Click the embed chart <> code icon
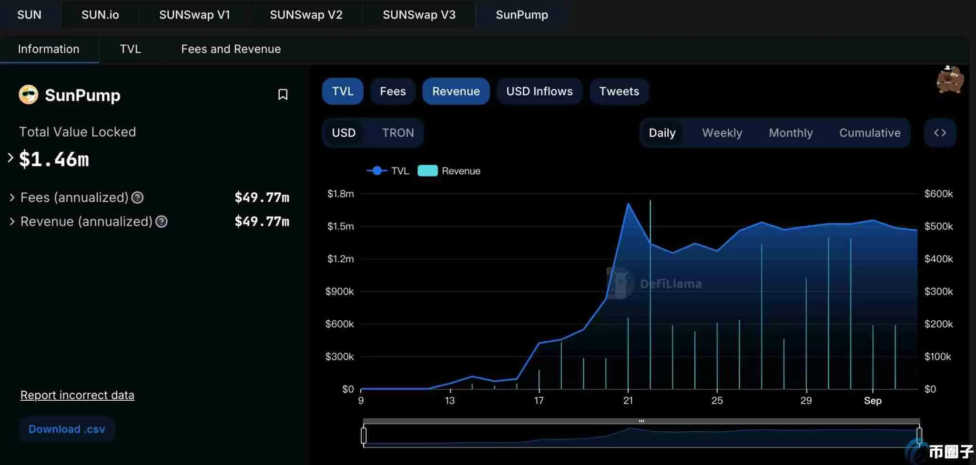The image size is (976, 465). click(941, 133)
